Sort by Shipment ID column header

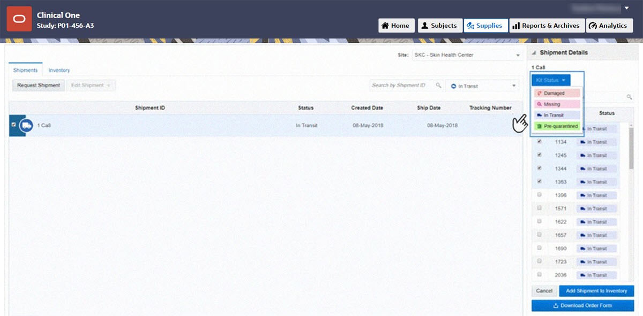pos(150,108)
